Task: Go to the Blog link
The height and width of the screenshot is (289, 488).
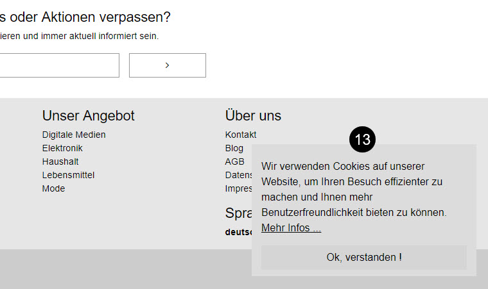Action: pos(234,148)
